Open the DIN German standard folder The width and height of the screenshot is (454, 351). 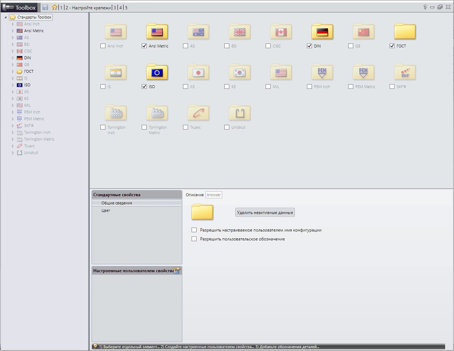[322, 32]
